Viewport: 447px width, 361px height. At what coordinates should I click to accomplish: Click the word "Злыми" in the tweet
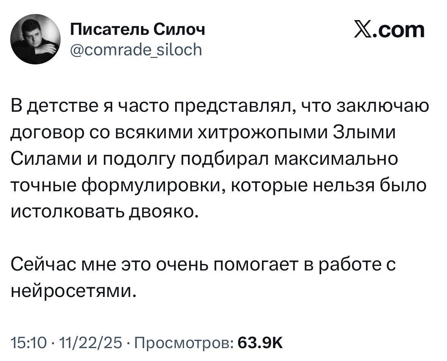[x=364, y=133]
